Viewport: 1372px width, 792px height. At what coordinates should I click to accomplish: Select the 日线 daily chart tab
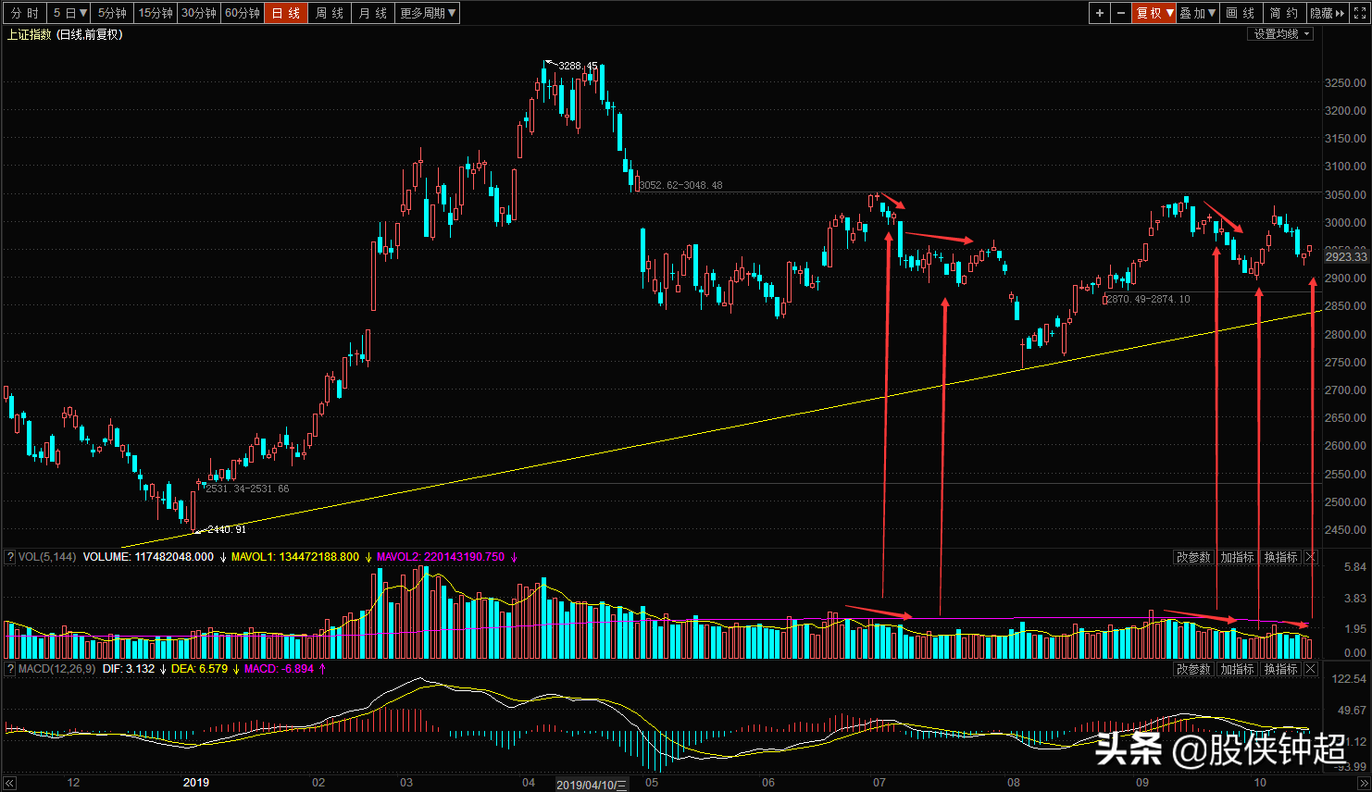pyautogui.click(x=286, y=13)
